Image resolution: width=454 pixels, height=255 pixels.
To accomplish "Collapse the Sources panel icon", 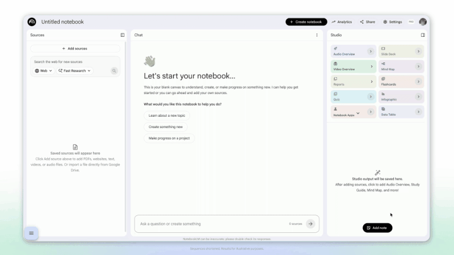I will (123, 35).
